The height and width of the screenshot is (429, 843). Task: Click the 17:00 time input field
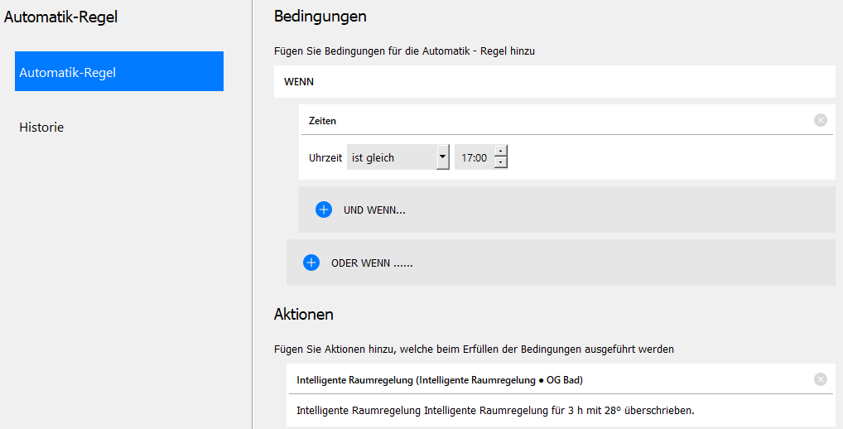[474, 157]
